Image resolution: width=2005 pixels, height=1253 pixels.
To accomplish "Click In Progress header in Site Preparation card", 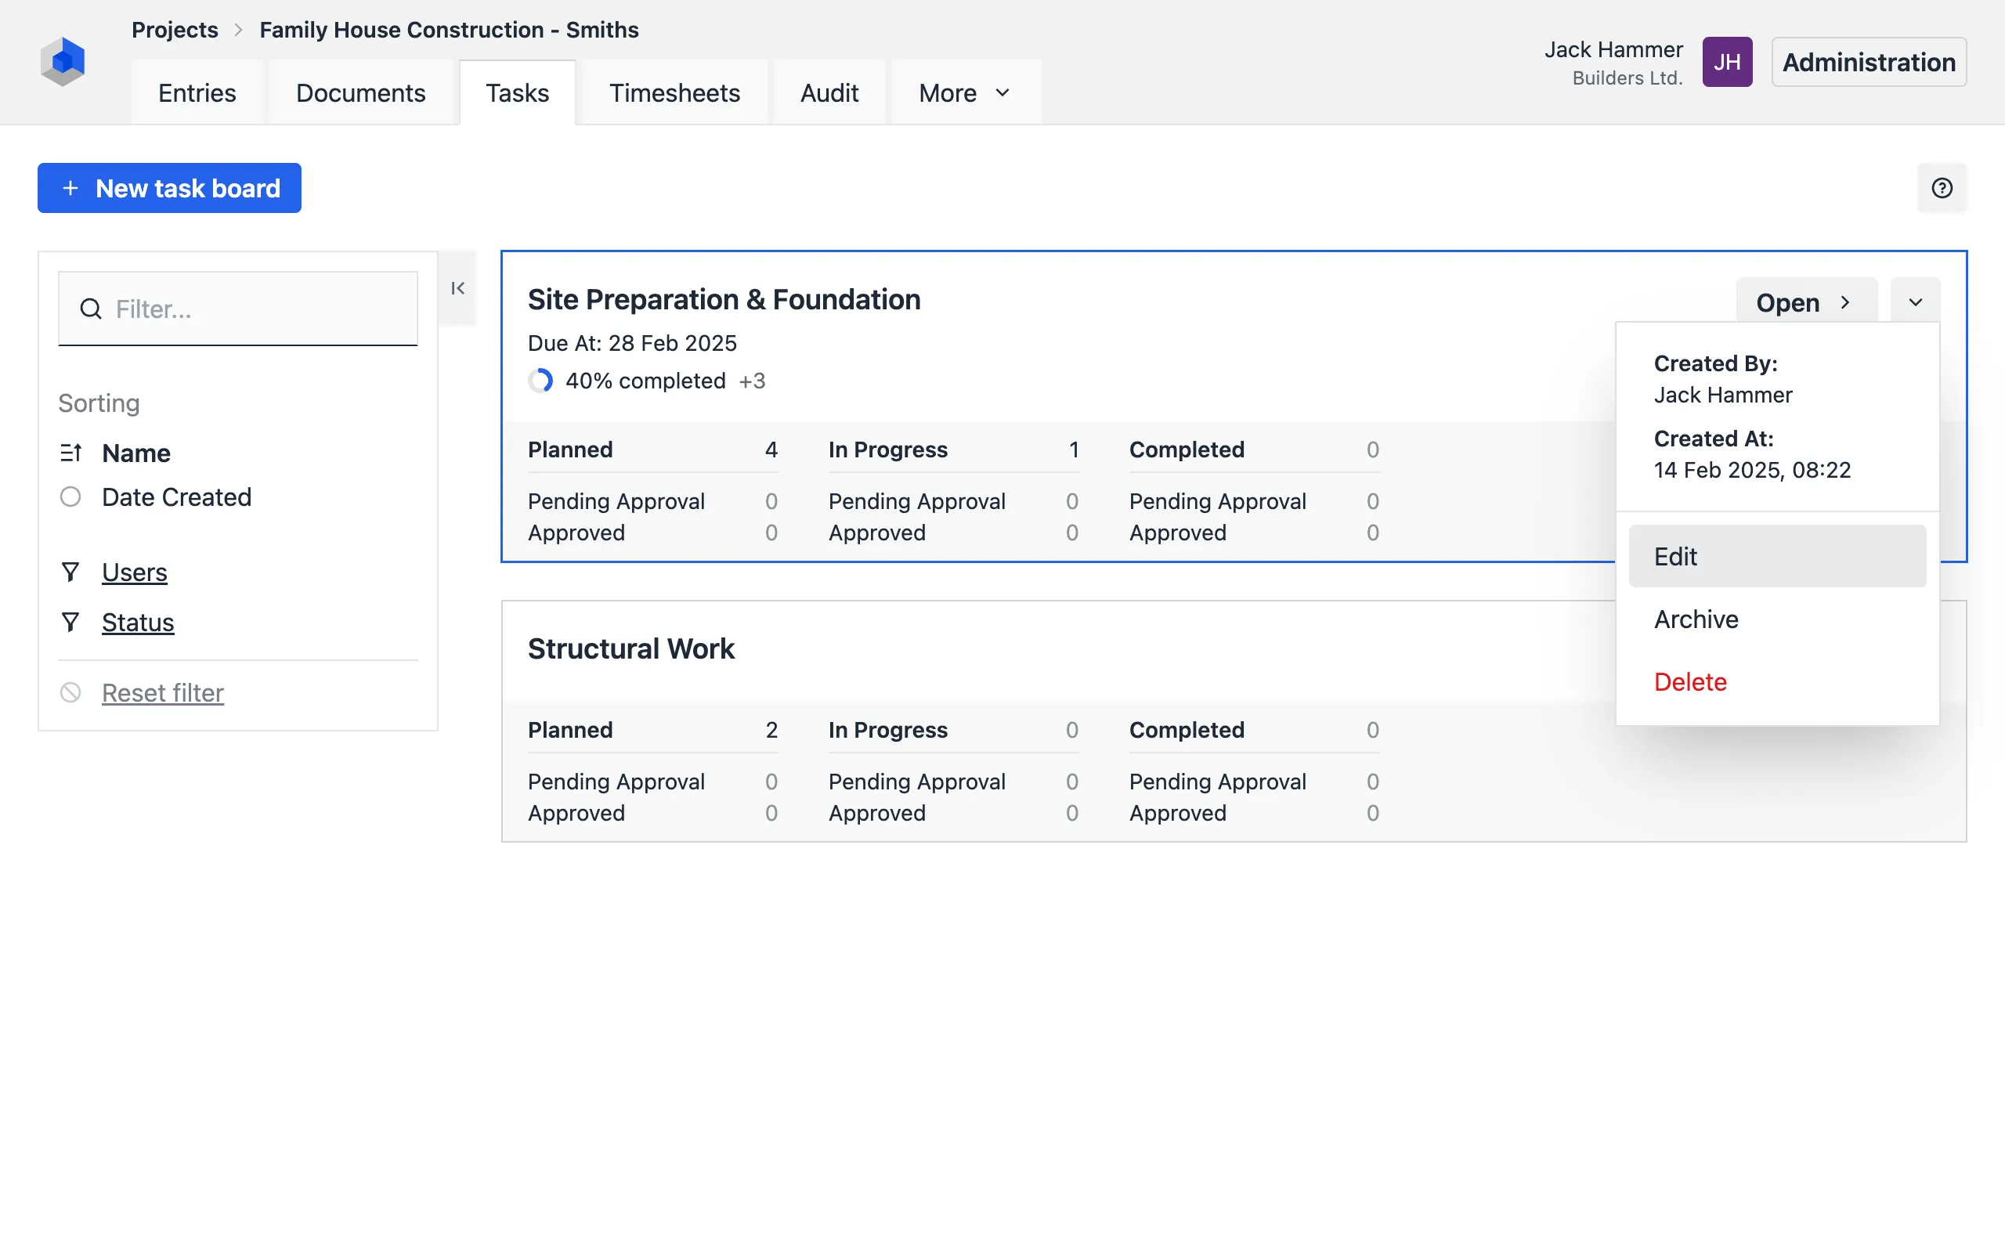I will [x=887, y=450].
